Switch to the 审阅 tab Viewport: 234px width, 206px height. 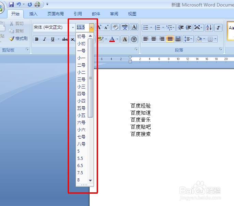(x=114, y=14)
